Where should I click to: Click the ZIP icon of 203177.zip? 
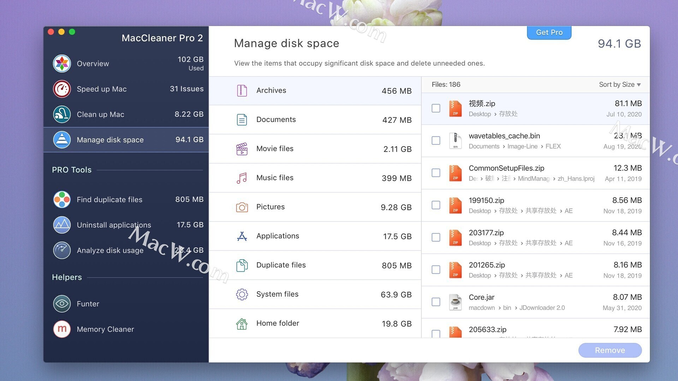[455, 237]
